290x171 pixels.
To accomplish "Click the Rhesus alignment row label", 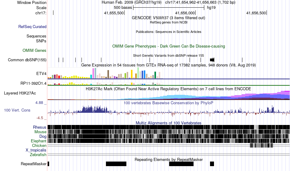I will pyautogui.click(x=40, y=127).
